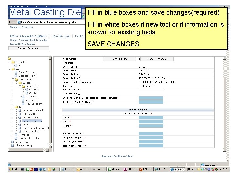Click the Total weight blue input box
Viewport: 236px width, 177px height.
pos(151,146)
